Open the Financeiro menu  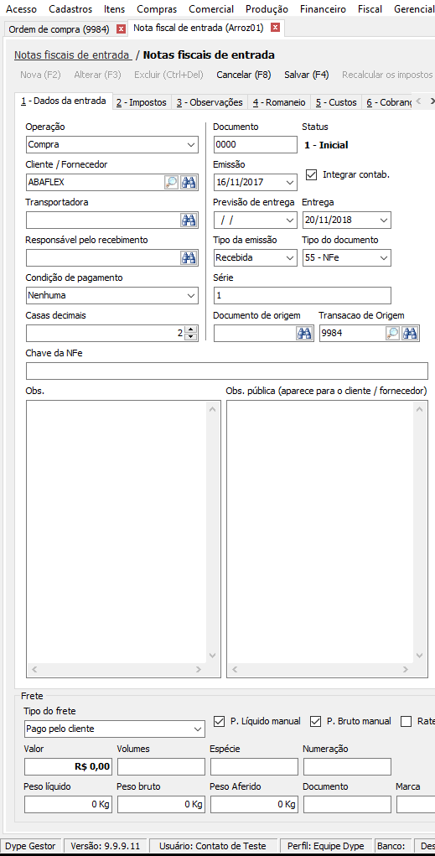pyautogui.click(x=324, y=8)
